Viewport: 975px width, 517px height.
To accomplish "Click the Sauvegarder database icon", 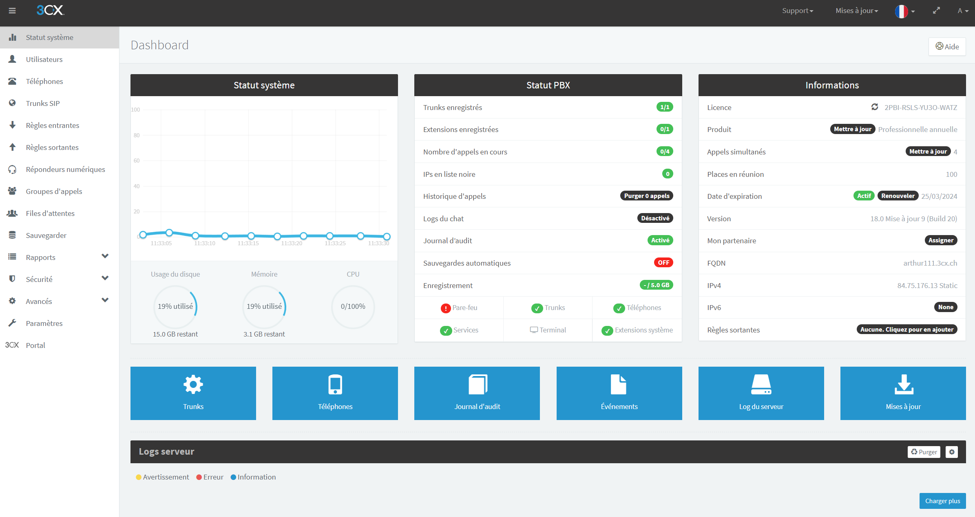I will (x=13, y=235).
